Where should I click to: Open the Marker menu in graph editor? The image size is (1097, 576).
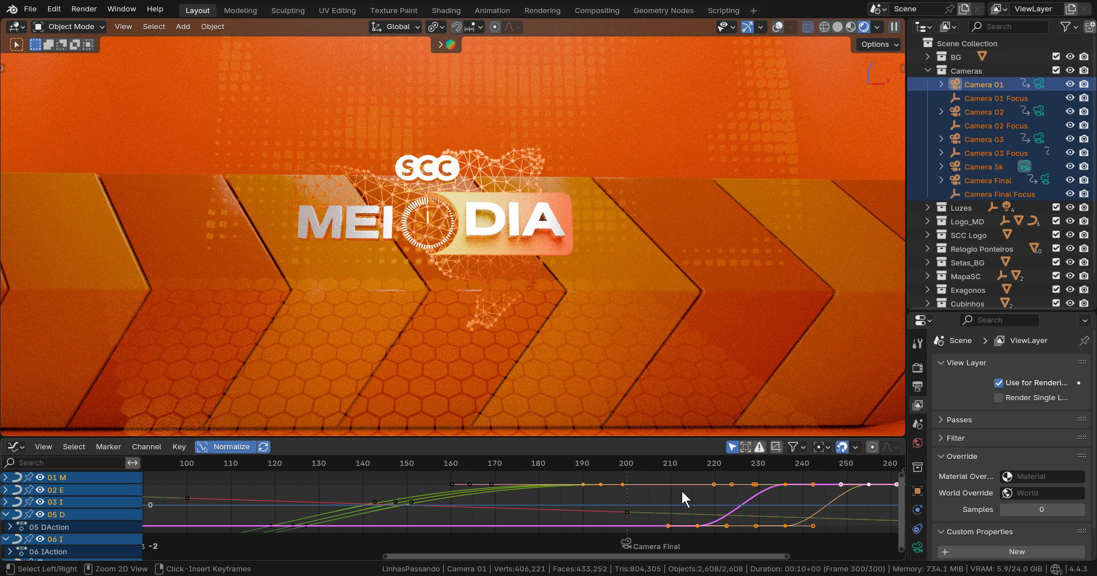pos(108,447)
